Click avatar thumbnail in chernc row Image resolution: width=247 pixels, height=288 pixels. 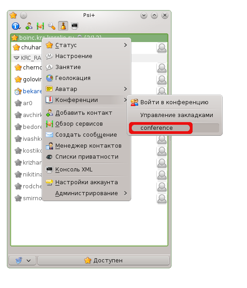(162, 68)
